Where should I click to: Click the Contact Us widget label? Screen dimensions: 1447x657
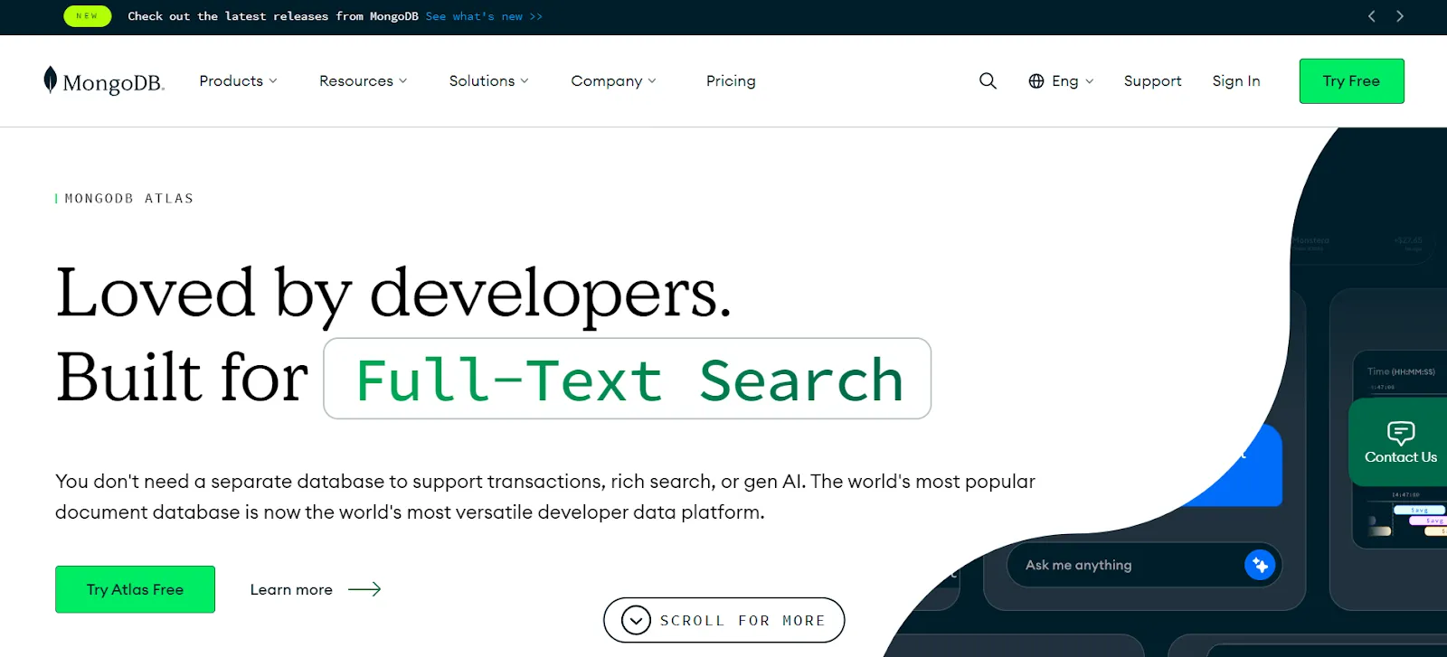[1401, 457]
